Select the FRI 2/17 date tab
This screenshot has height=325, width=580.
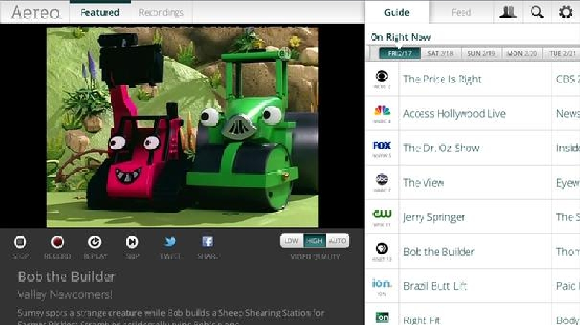[x=400, y=53]
